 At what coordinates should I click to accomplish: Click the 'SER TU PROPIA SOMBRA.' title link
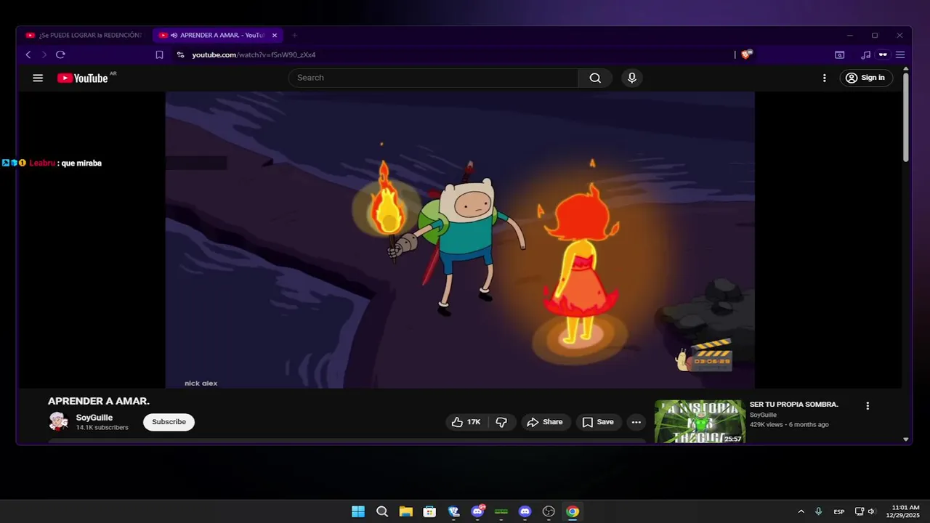[794, 405]
